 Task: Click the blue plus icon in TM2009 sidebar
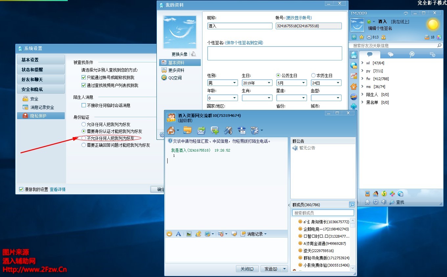[354, 106]
